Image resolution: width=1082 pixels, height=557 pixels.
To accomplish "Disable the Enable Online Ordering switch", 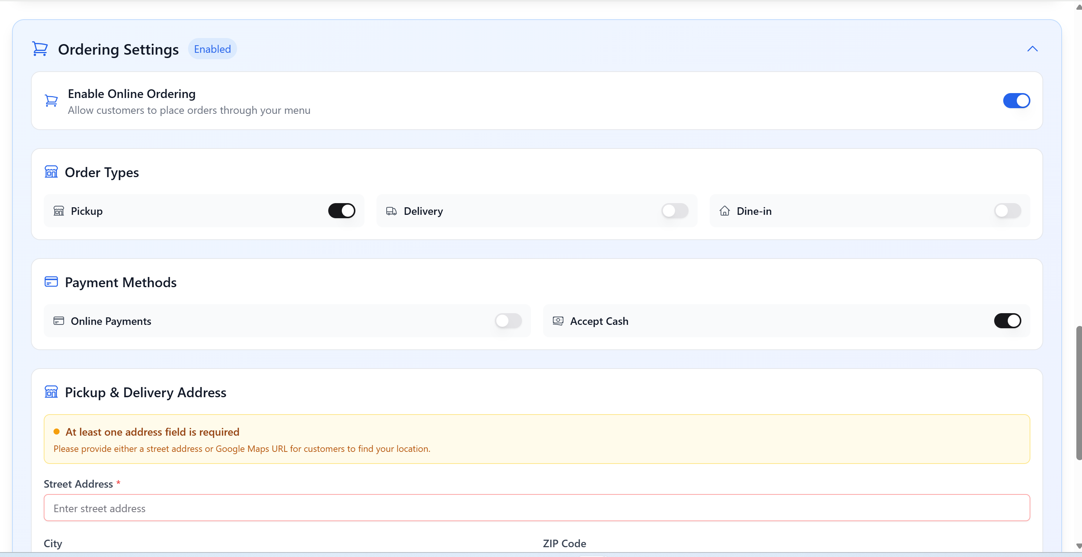I will [1016, 101].
